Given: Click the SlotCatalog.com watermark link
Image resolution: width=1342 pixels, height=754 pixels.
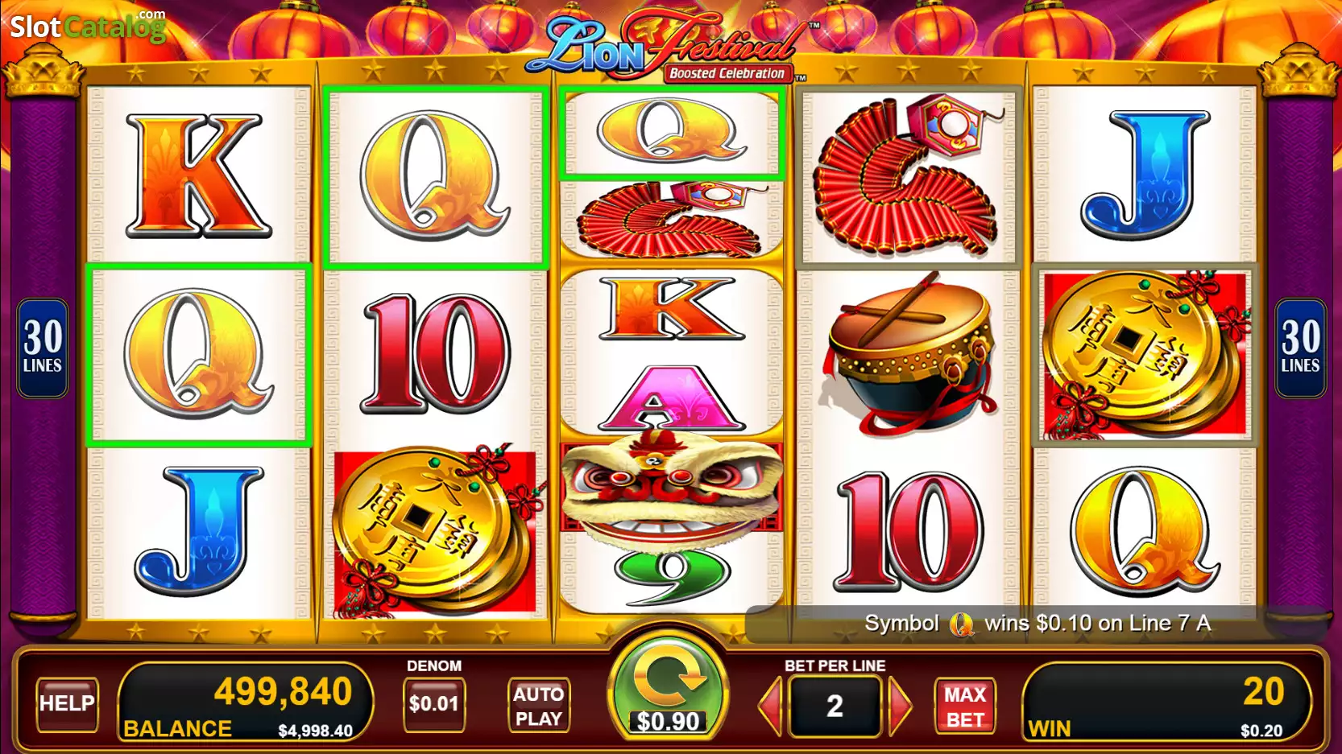Looking at the screenshot, I should pyautogui.click(x=88, y=27).
